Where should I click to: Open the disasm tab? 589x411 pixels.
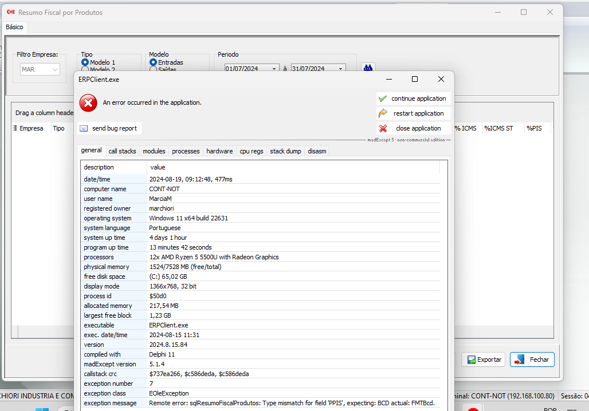(x=317, y=151)
